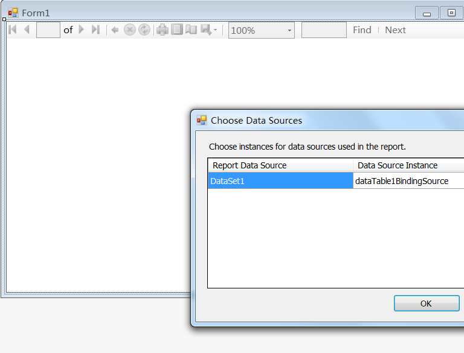464x353 pixels.
Task: Stop rendering icon in toolbar
Action: tap(130, 30)
